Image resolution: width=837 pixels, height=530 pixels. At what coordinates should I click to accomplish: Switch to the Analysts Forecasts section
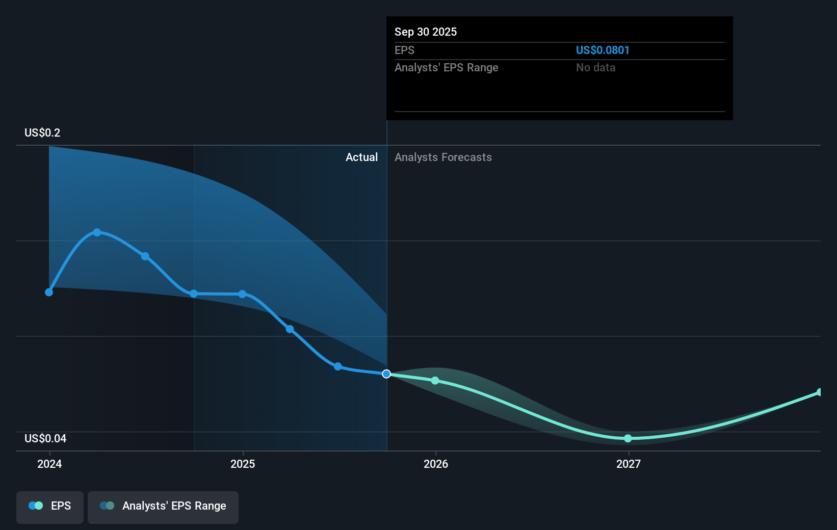443,157
